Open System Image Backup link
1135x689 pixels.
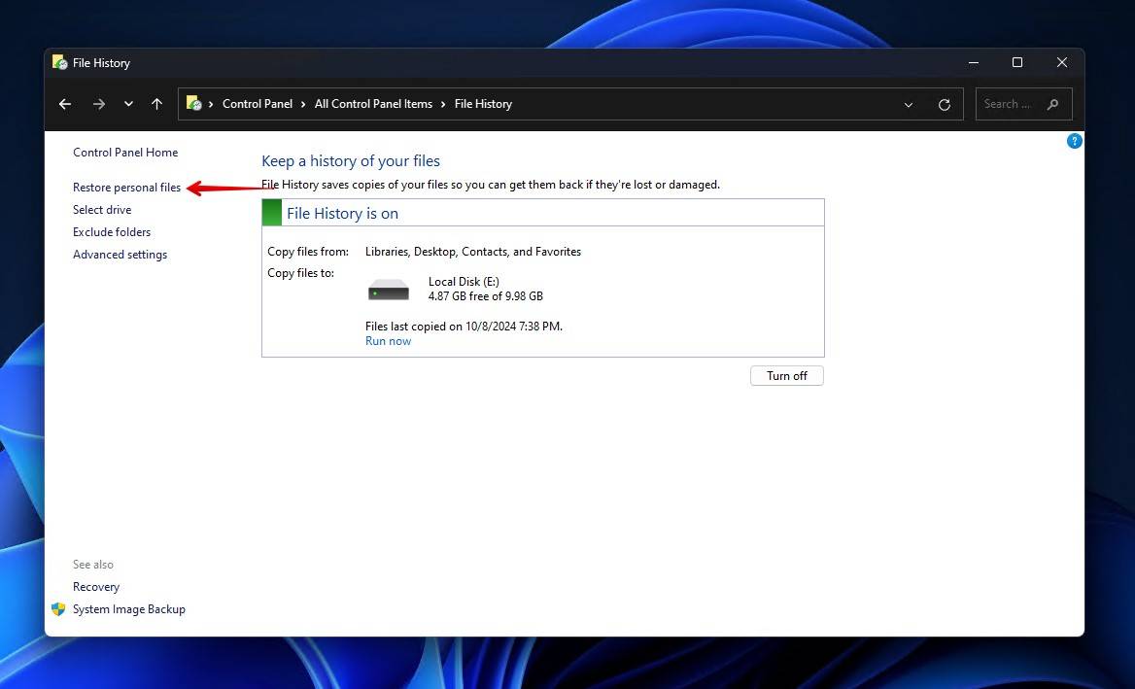point(129,609)
